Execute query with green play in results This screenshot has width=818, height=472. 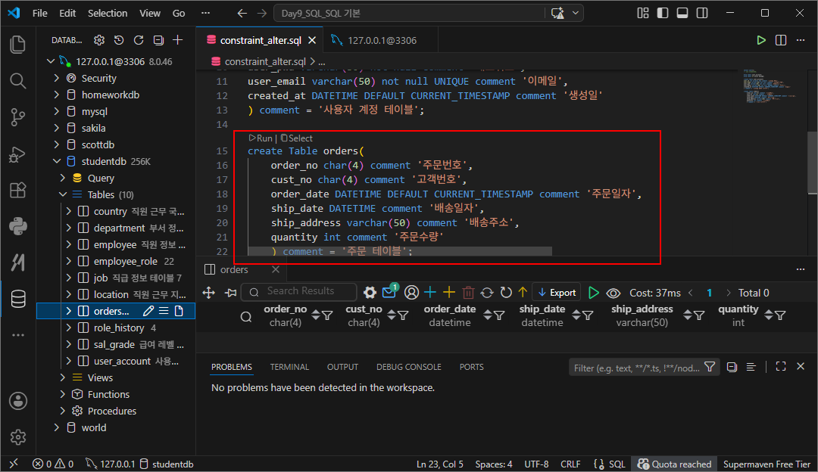tap(594, 292)
